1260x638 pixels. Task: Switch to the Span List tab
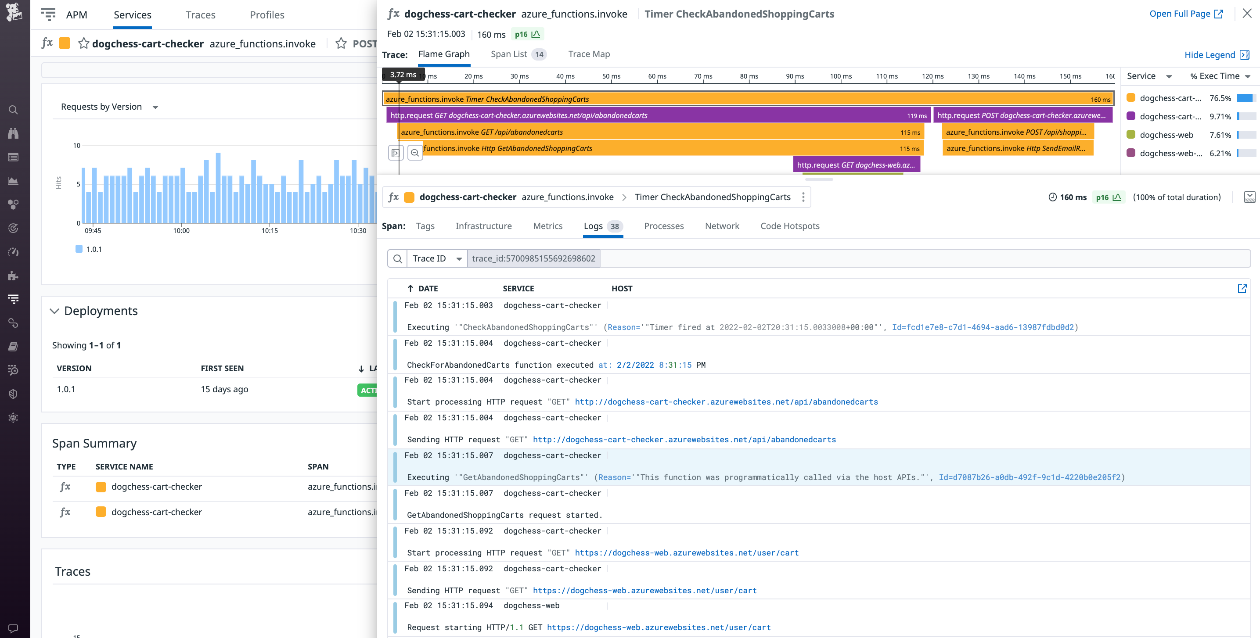click(x=509, y=54)
